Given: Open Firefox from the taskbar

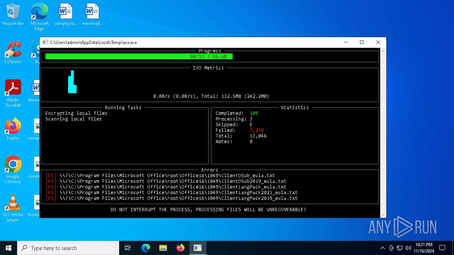Looking at the screenshot, I should [181, 248].
